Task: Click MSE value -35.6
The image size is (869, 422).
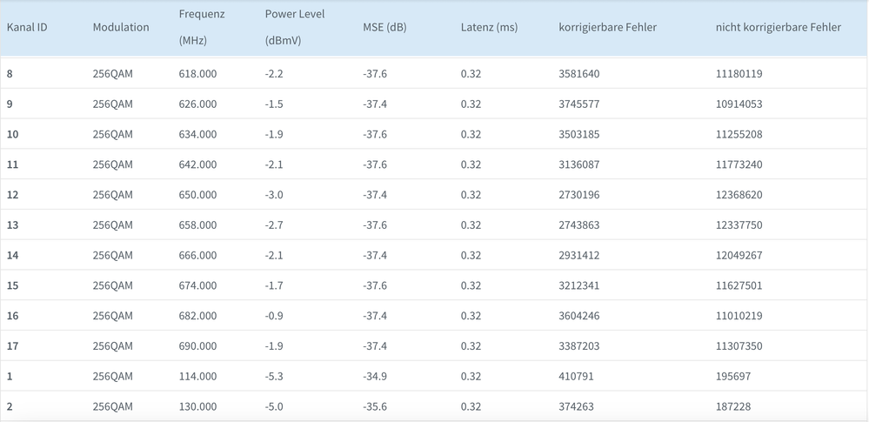Action: pyautogui.click(x=375, y=406)
